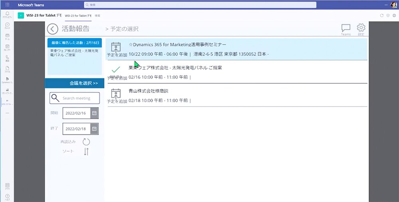
Task: Select the 青山株式会社様商談 meeting title
Action: 148,91
